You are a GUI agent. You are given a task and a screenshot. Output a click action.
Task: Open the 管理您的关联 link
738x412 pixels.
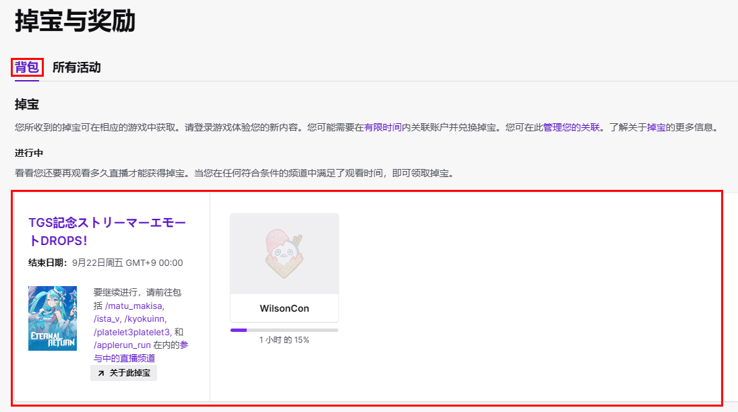pyautogui.click(x=572, y=127)
